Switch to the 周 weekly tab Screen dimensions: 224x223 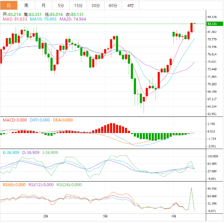(x=26, y=5)
